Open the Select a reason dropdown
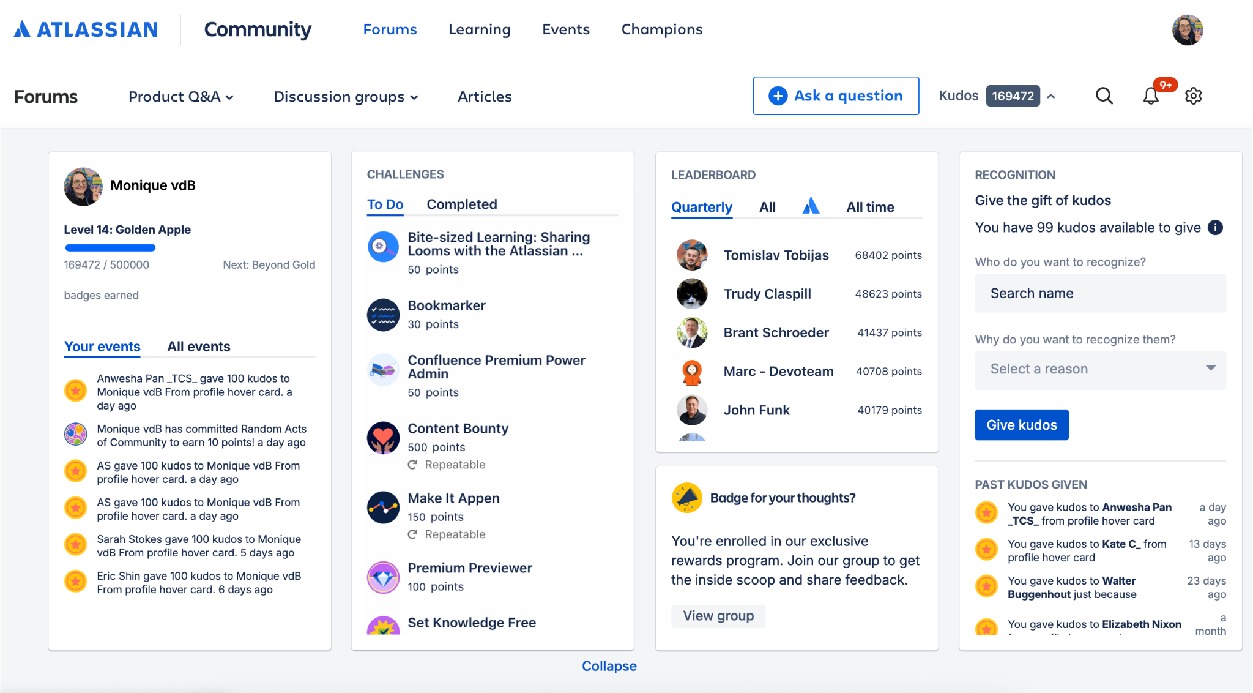Image resolution: width=1253 pixels, height=693 pixels. point(1099,370)
